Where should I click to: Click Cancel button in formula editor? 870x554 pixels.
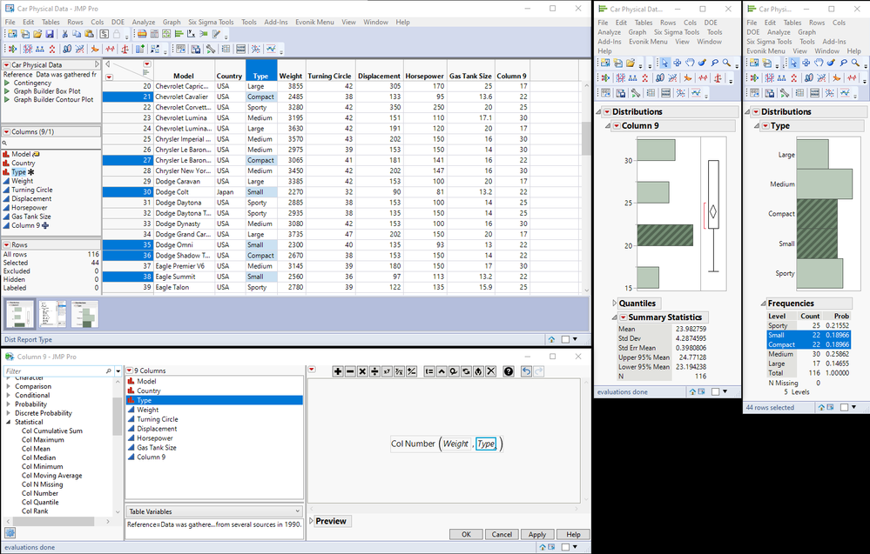tap(502, 534)
